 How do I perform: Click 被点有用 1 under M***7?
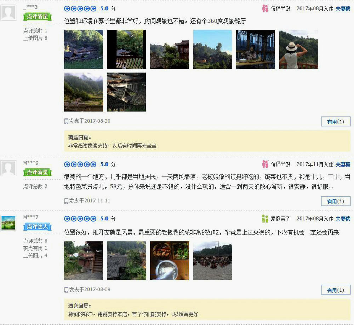pyautogui.click(x=35, y=248)
